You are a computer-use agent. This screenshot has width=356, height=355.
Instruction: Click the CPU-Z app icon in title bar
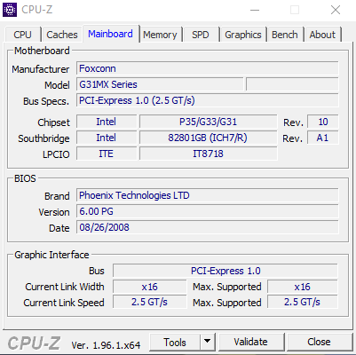tap(10, 10)
